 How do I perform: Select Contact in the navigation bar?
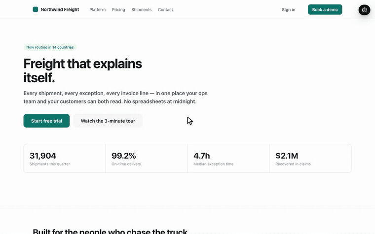tap(165, 10)
